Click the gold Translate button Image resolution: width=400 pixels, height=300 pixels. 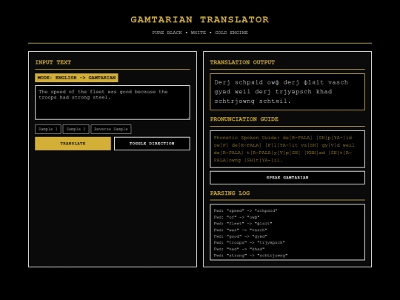73,144
